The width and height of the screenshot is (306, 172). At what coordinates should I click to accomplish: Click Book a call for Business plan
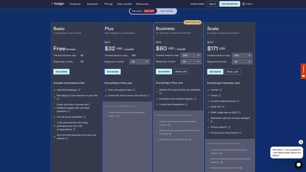tap(181, 71)
